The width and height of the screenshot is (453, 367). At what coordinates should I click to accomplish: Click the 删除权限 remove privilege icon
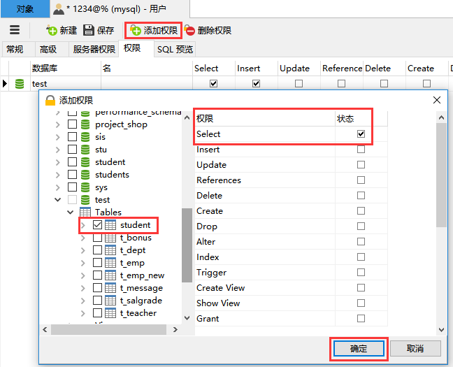tap(189, 30)
